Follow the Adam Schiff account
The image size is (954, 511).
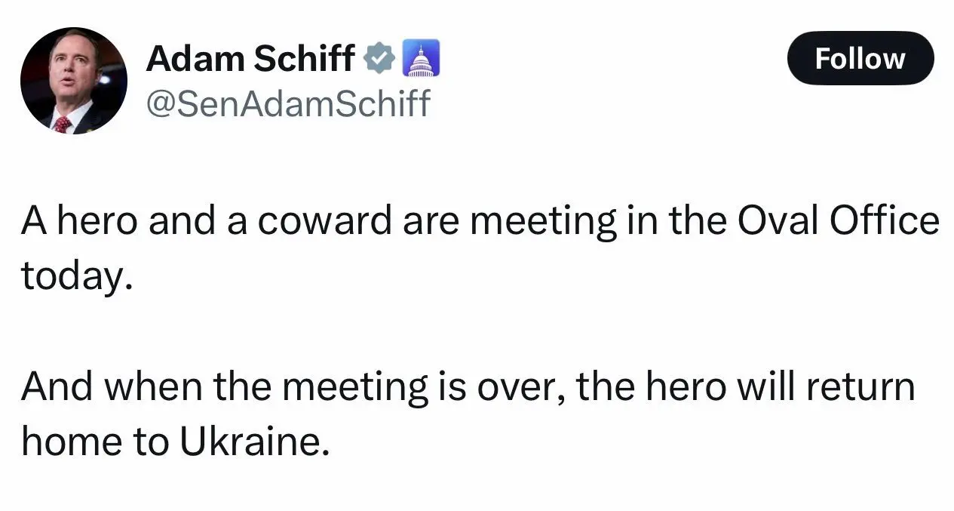860,58
